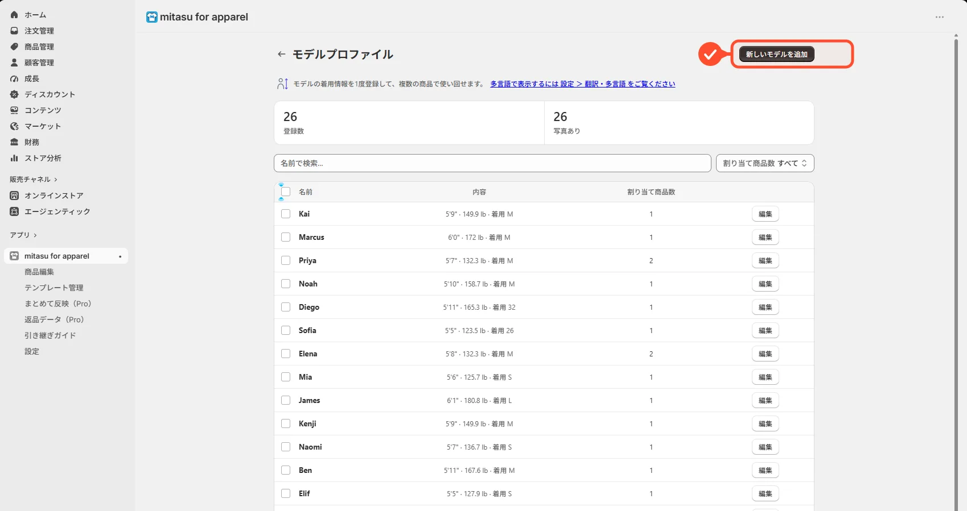
Task: Click the 名前で検索 search field
Action: tap(492, 163)
